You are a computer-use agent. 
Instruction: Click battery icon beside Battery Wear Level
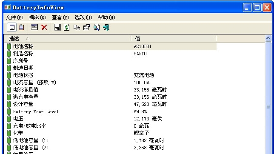[9, 111]
